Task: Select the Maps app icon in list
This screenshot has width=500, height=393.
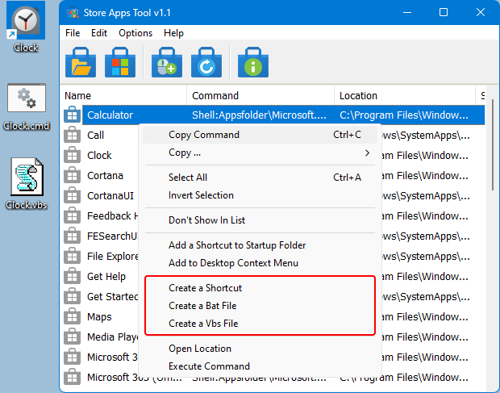Action: click(73, 316)
